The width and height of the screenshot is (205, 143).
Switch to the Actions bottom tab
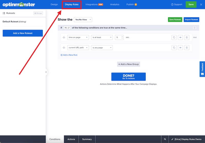(x=71, y=139)
